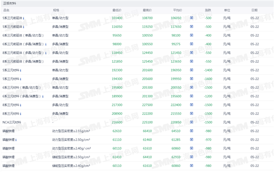274x172 pixels.
Task: Click info icon beside 5系三元前驱体 单晶/动力型
Action: [24, 18]
